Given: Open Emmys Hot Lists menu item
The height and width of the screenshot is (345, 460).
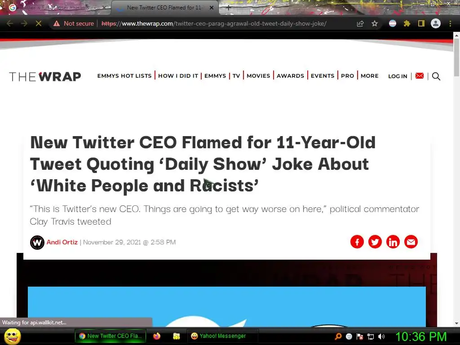Looking at the screenshot, I should pyautogui.click(x=124, y=75).
